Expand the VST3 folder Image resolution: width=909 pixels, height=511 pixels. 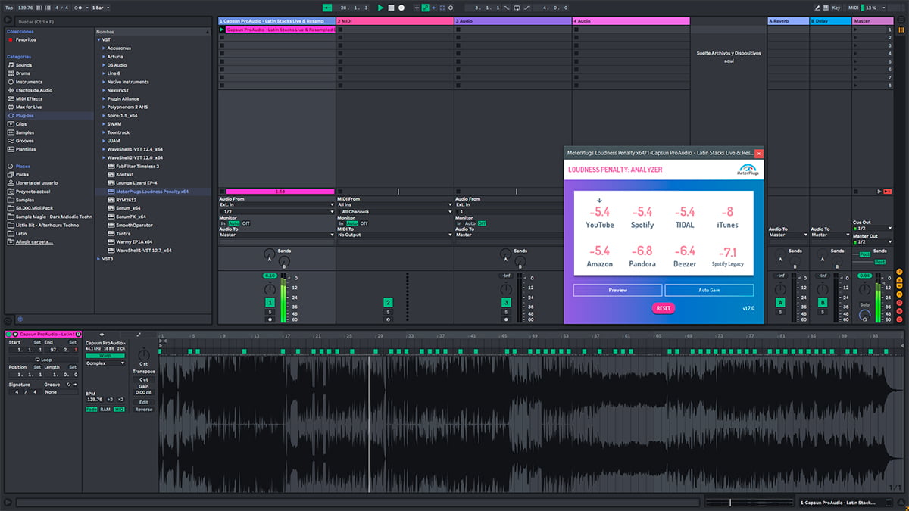tap(99, 258)
